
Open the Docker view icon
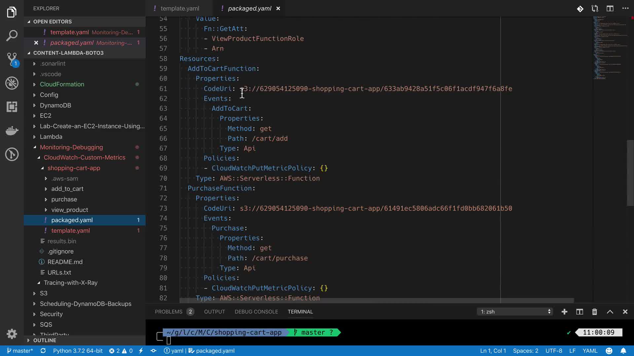point(12,131)
